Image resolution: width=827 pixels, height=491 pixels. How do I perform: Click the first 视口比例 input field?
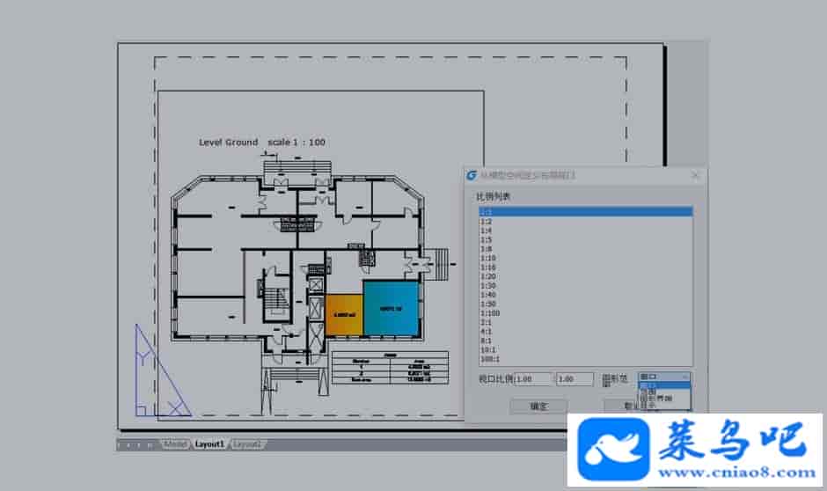point(533,378)
